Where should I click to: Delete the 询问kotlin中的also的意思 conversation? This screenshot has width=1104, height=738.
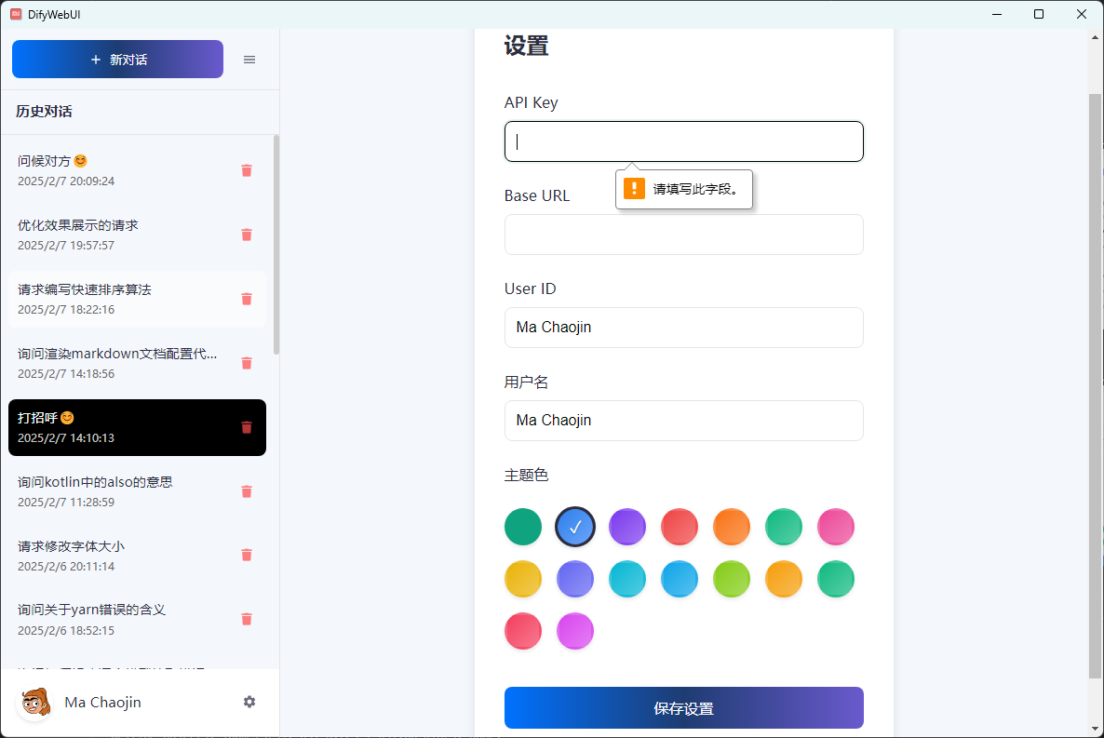point(247,491)
